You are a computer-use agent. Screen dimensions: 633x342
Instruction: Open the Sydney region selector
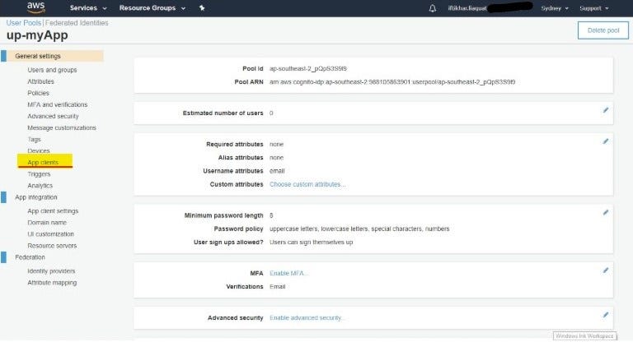[x=555, y=8]
